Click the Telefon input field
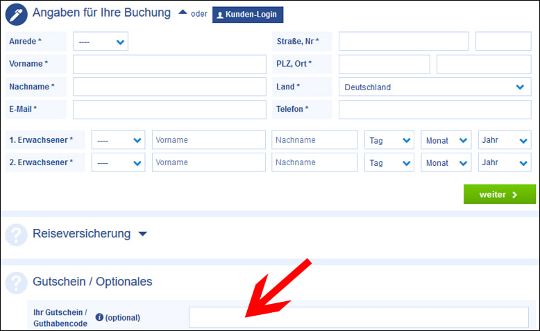Screen dimensions: 540x331 pos(435,110)
